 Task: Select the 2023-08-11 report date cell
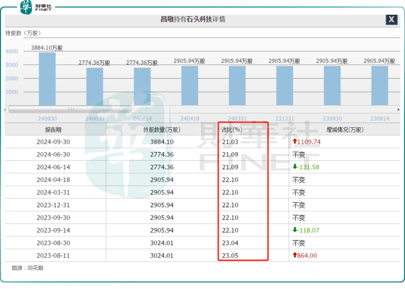[53, 256]
